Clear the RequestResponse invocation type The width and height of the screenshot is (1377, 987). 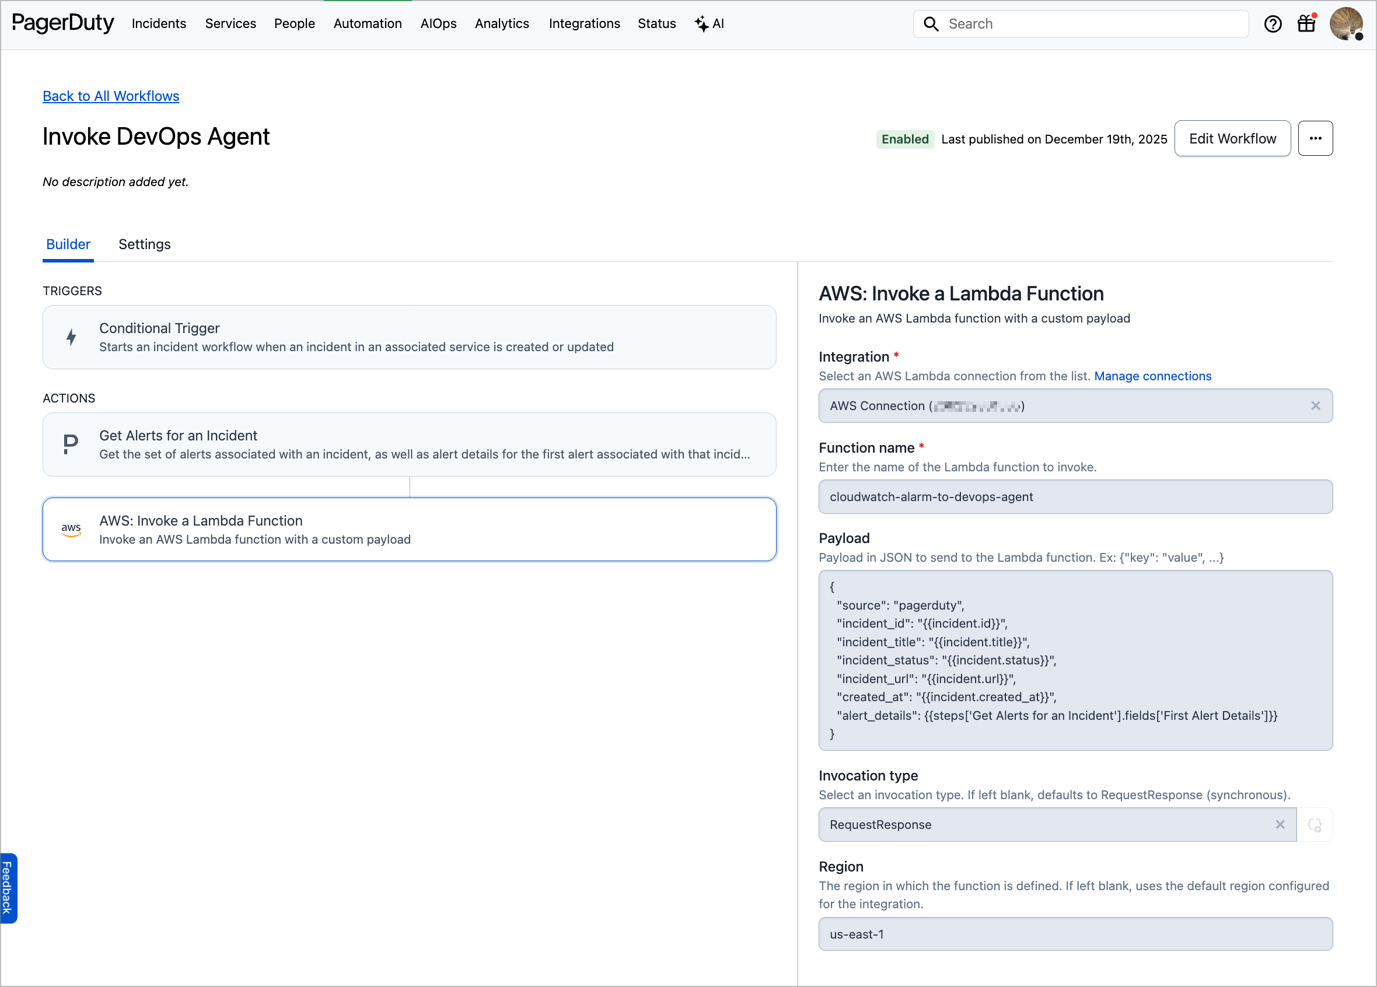coord(1280,824)
